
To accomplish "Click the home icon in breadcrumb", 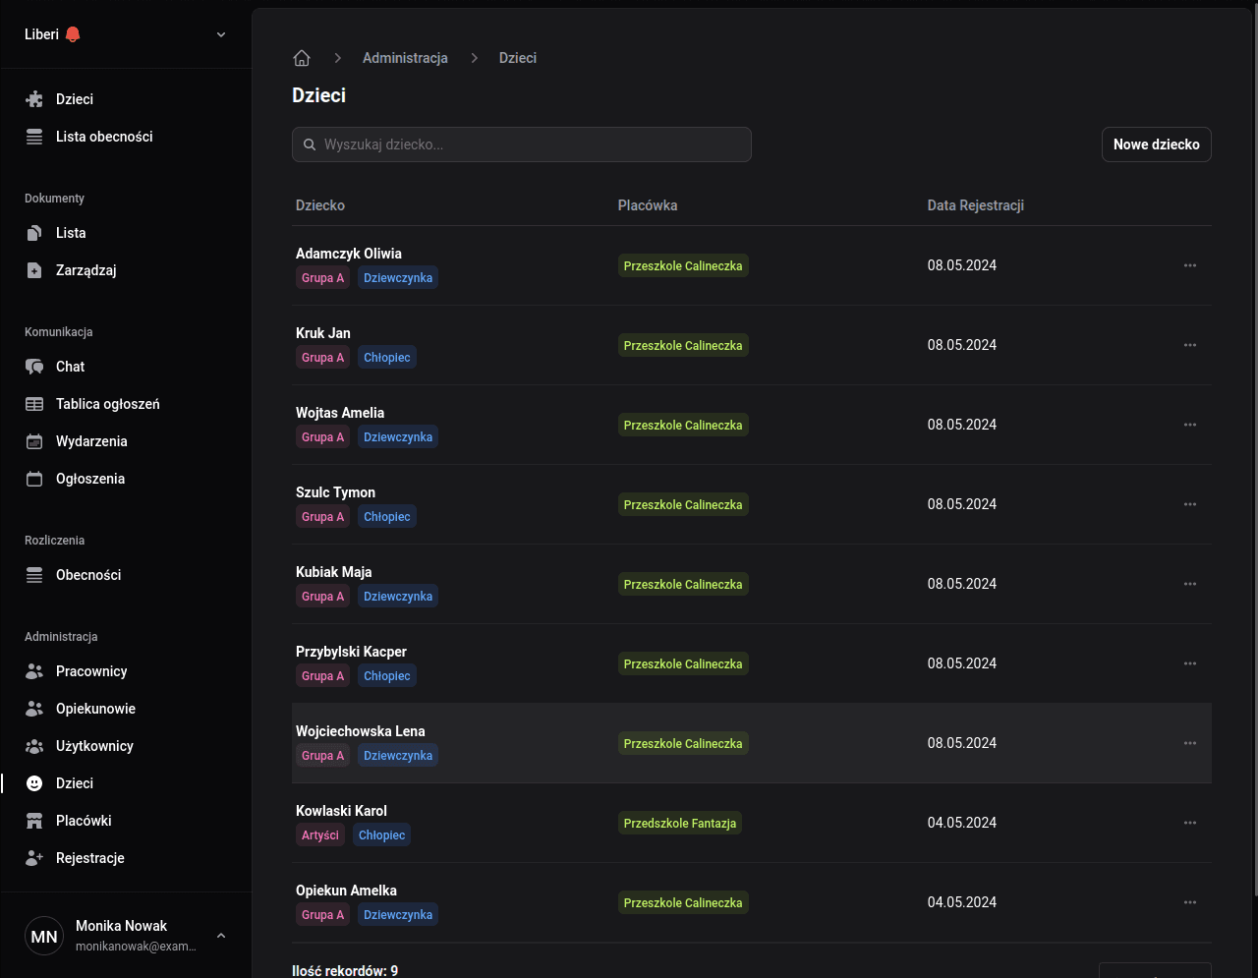I will [x=302, y=58].
